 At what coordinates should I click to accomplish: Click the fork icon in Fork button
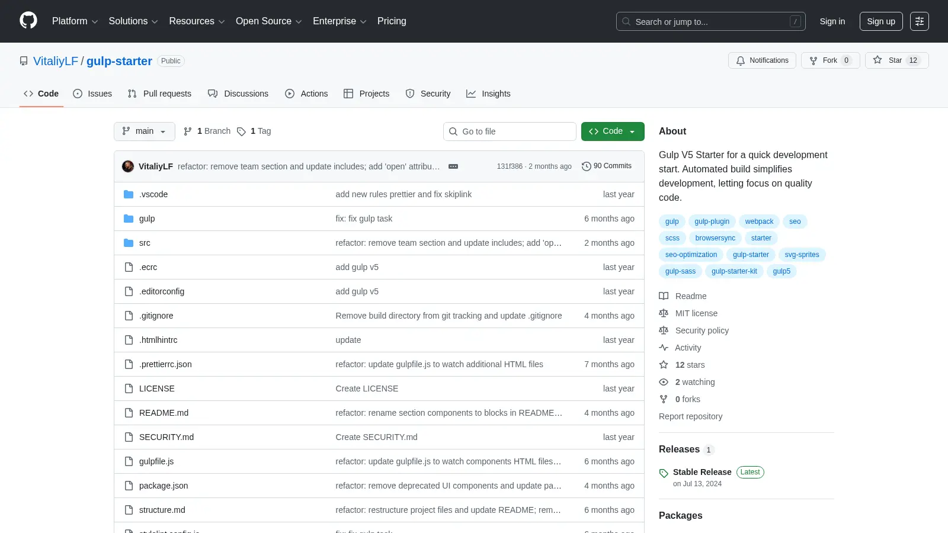point(814,60)
